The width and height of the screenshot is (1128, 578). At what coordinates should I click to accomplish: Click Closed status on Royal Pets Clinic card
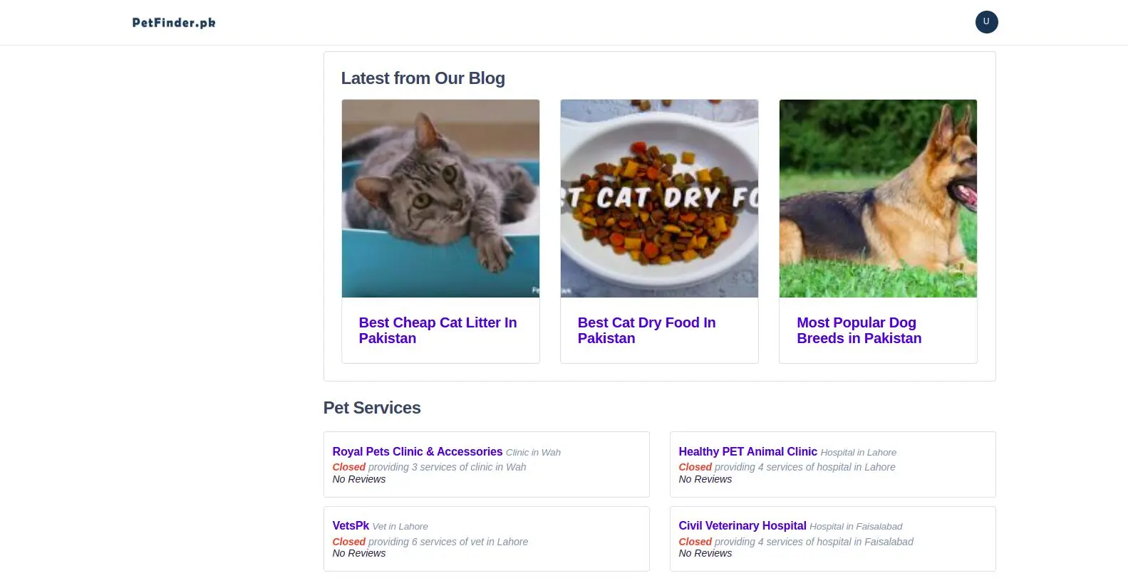pyautogui.click(x=348, y=467)
